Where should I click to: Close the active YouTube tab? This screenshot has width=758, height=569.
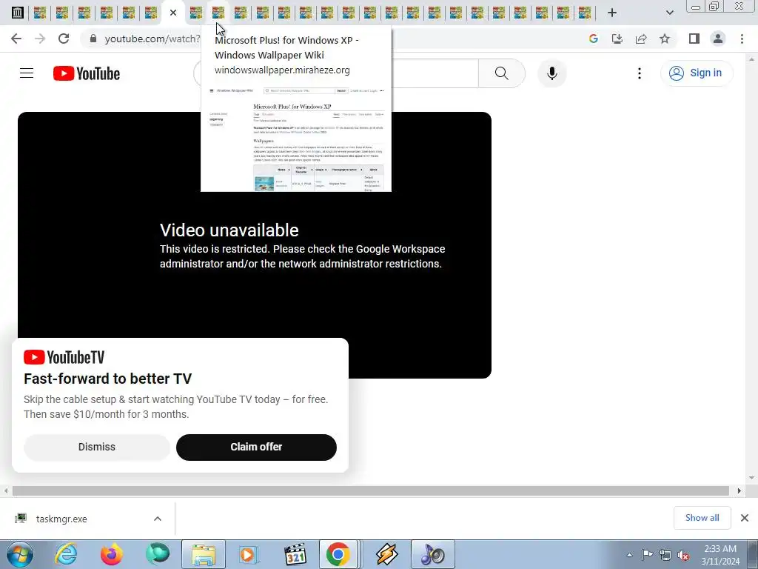[x=173, y=13]
